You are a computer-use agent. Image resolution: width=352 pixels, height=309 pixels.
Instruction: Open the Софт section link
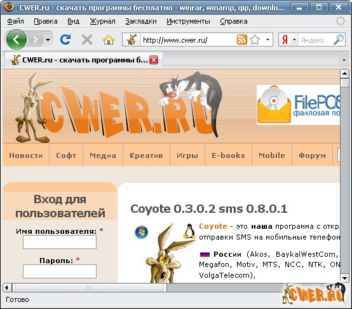pyautogui.click(x=66, y=155)
